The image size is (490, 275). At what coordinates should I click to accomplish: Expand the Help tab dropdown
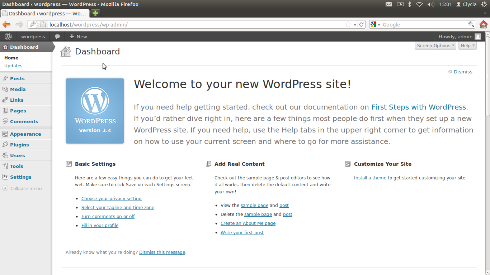point(467,45)
